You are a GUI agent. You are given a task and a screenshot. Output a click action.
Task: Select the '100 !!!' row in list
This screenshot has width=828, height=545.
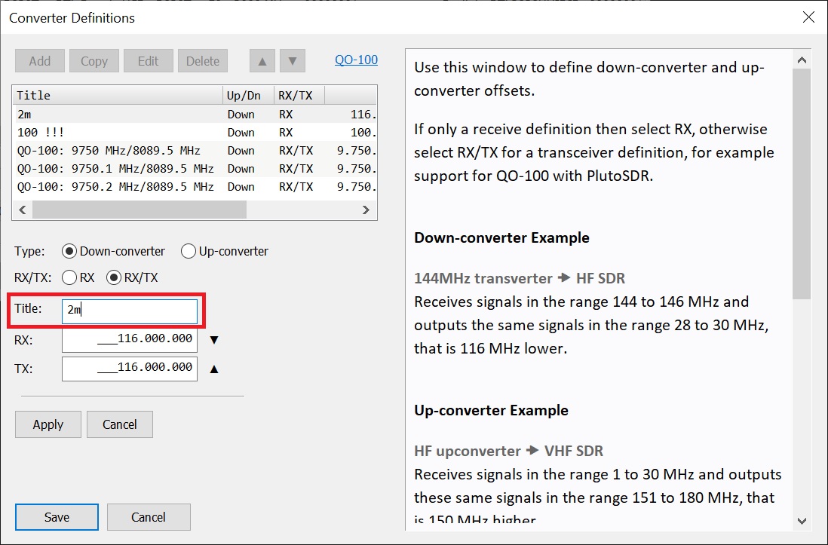[41, 133]
